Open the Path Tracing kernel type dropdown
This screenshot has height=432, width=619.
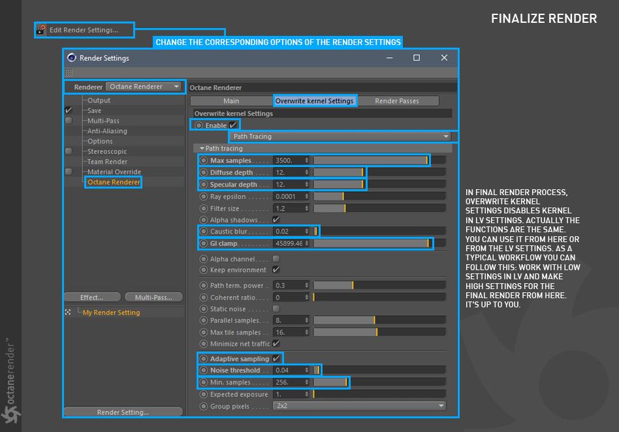tap(340, 136)
